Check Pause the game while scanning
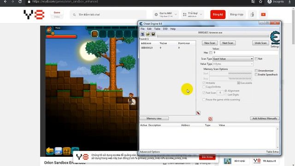The image size is (295, 166). pos(204,100)
